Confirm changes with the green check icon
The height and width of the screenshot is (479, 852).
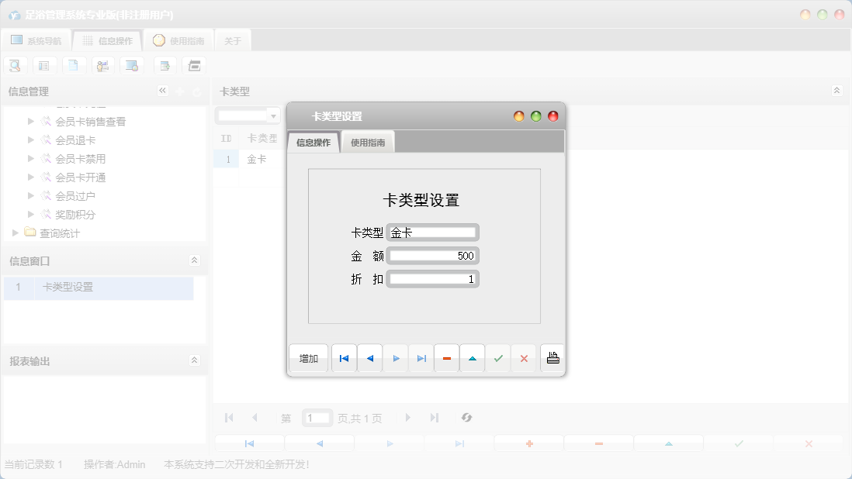pyautogui.click(x=498, y=357)
